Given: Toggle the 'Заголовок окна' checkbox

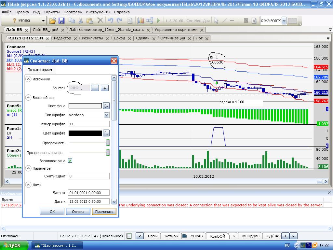Looking at the screenshot, I should point(70,161).
